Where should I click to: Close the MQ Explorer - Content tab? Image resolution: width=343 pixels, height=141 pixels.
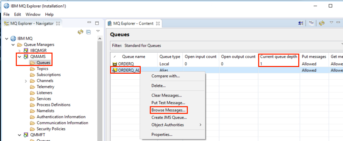click(x=158, y=23)
